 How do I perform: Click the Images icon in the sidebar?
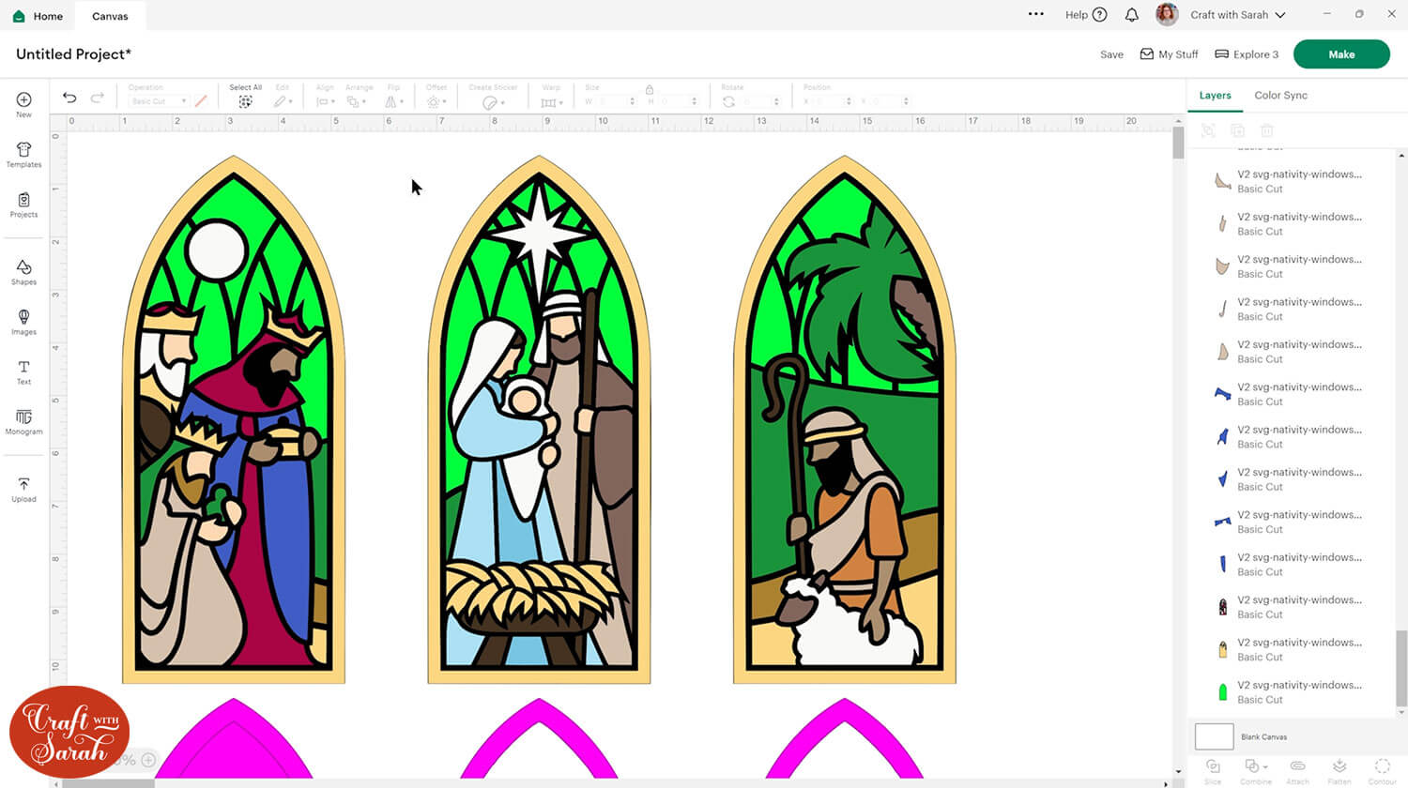(x=23, y=322)
